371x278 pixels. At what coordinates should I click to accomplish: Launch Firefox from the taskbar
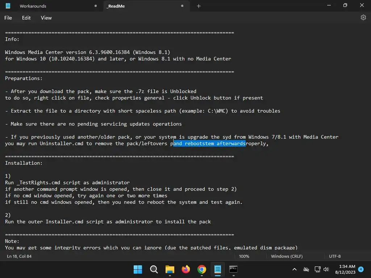coord(186,269)
